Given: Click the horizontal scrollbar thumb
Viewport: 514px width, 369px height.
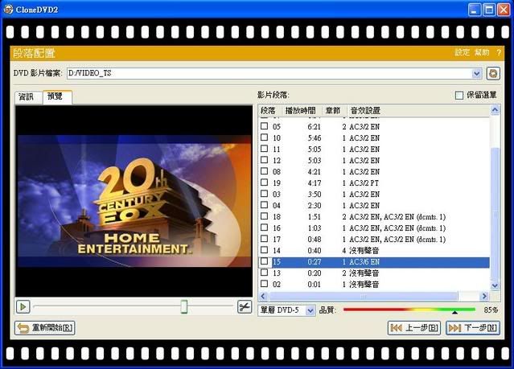Looking at the screenshot, I should 363,297.
